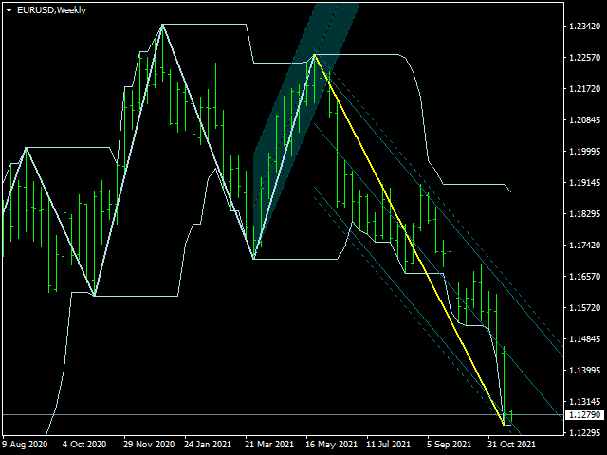Screen dimensions: 607x455
Task: Click the 16 May 2021 date label
Action: (x=331, y=445)
